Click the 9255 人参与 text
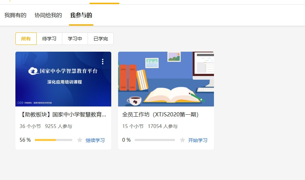 [x=59, y=126]
